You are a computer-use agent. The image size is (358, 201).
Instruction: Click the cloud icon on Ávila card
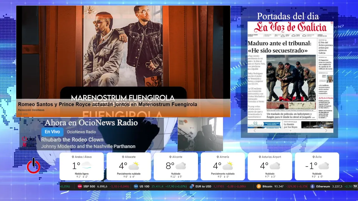click(x=323, y=166)
